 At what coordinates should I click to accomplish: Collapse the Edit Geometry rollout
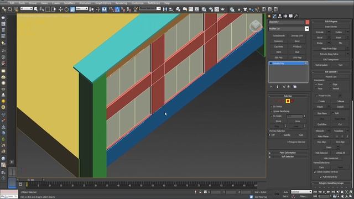pos(331,72)
